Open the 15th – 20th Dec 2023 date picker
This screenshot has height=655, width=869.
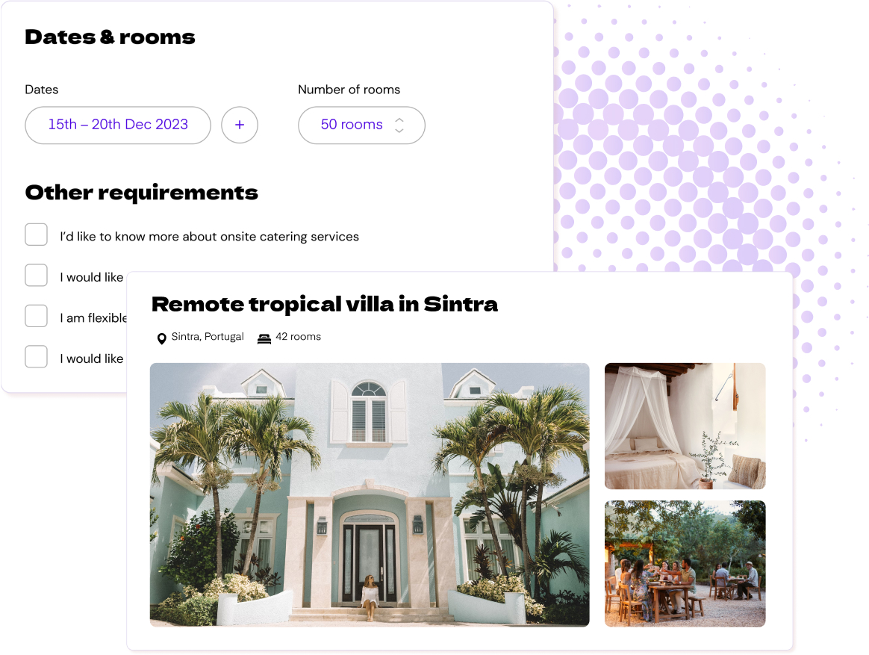tap(118, 125)
